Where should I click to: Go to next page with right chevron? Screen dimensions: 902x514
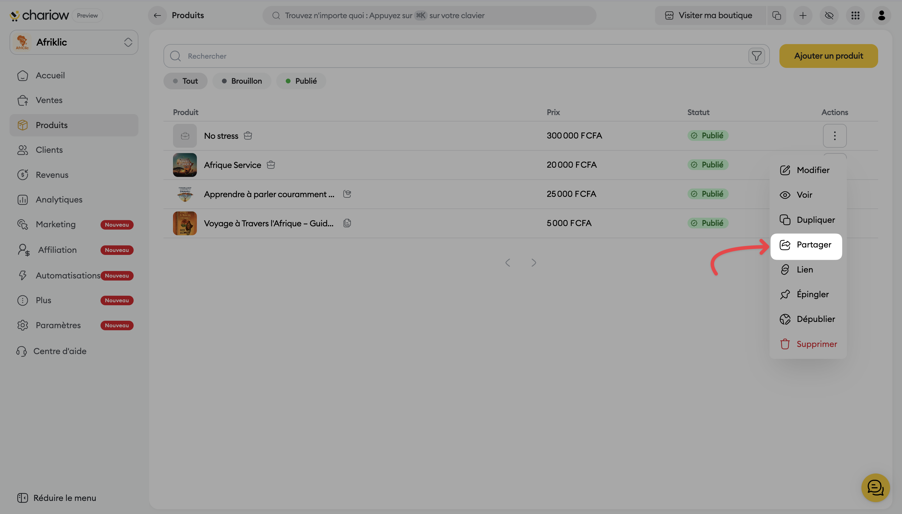click(534, 263)
